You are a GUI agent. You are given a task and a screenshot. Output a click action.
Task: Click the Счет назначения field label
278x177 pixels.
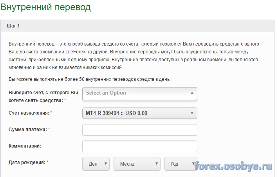pos(29,113)
